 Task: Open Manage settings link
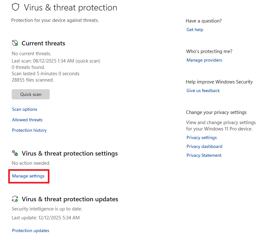[28, 176]
